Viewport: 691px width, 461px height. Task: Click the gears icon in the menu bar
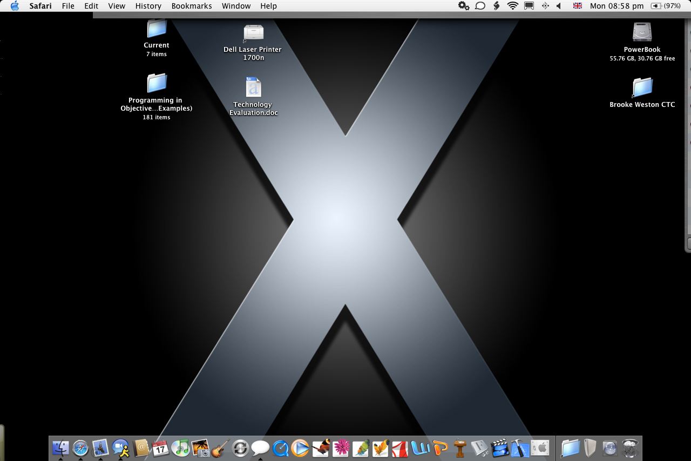(x=464, y=6)
